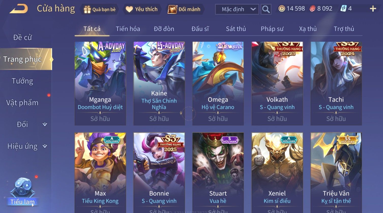Open Đổi mảnh fragment exchange
This screenshot has width=383, height=213.
click(185, 9)
